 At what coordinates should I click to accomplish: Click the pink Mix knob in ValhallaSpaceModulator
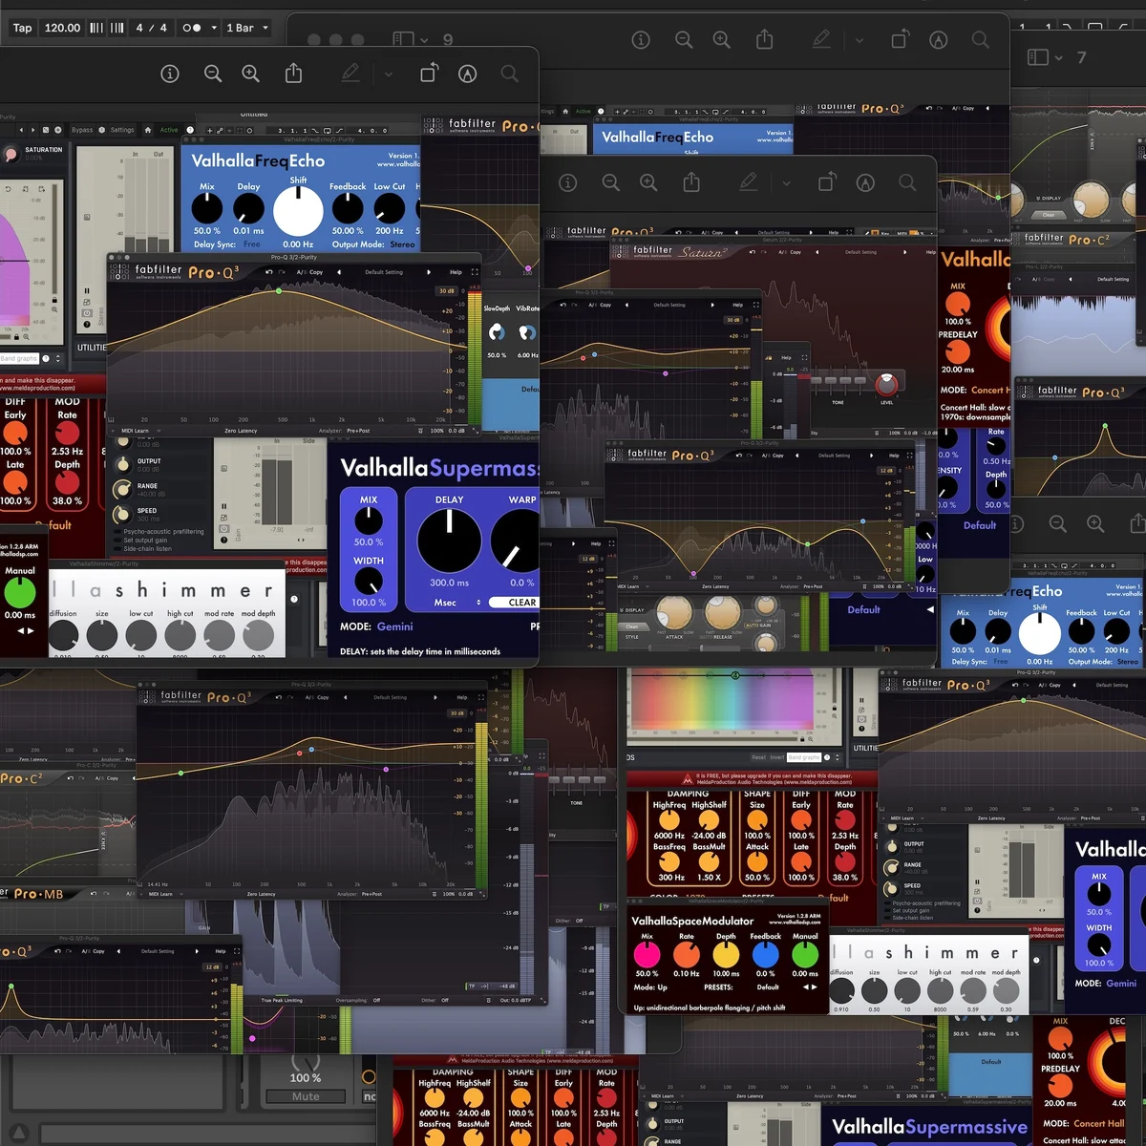pyautogui.click(x=647, y=954)
